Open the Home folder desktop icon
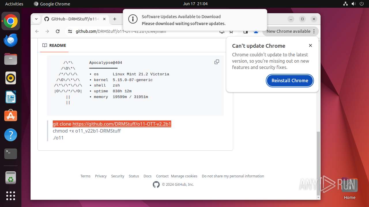This screenshot has height=207, width=369. pyautogui.click(x=349, y=188)
